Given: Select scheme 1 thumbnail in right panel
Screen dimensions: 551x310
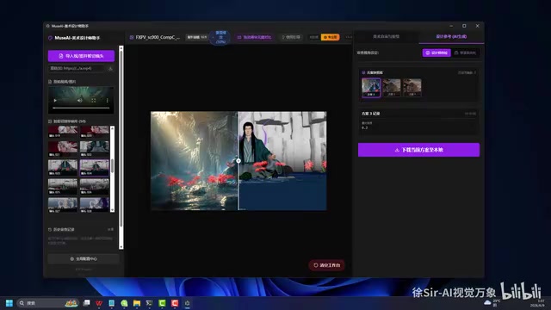Looking at the screenshot, I should (x=371, y=88).
